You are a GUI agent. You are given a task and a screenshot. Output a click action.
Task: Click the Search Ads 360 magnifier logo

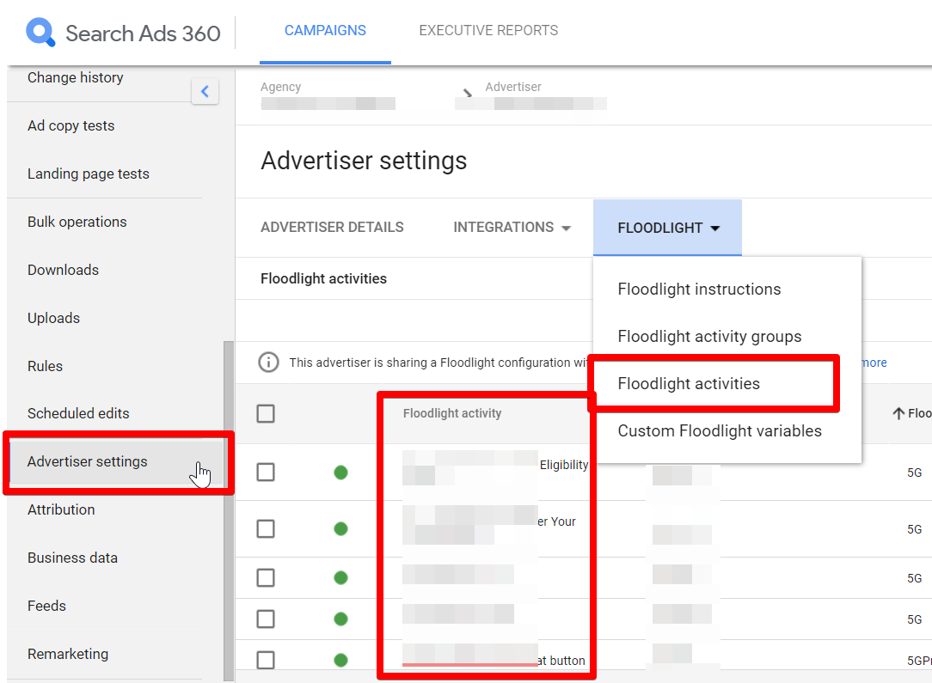click(40, 32)
